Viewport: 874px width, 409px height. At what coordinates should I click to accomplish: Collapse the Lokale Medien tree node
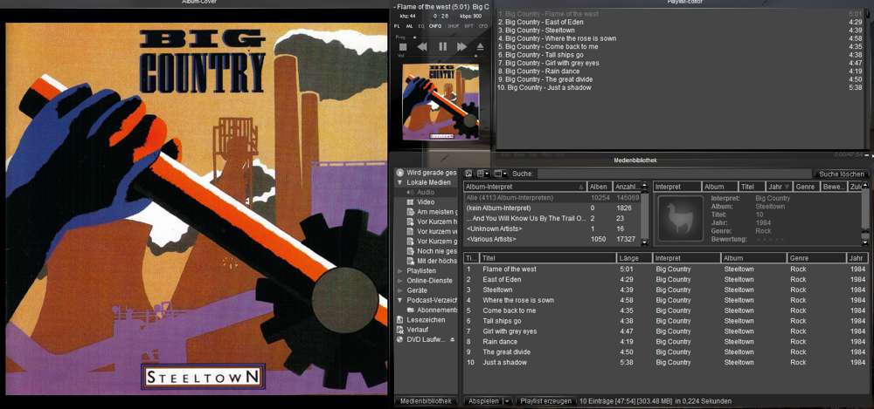(400, 182)
